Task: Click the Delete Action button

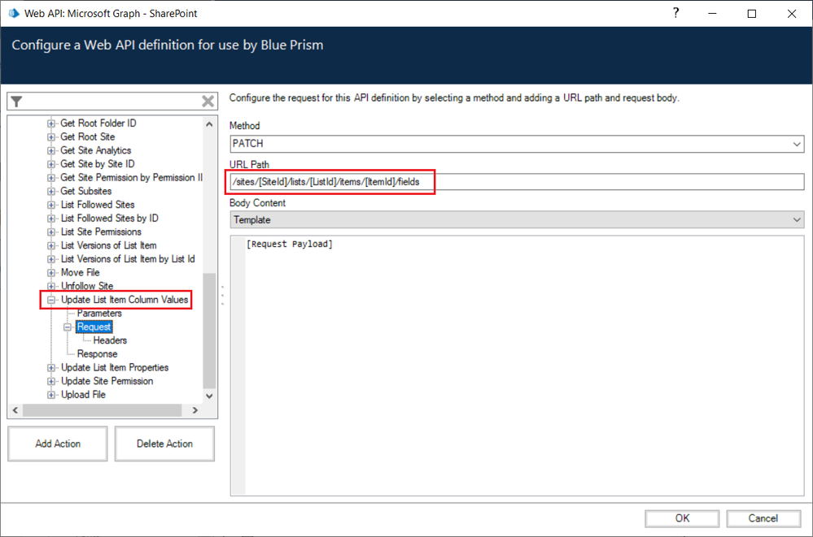Action: tap(164, 444)
